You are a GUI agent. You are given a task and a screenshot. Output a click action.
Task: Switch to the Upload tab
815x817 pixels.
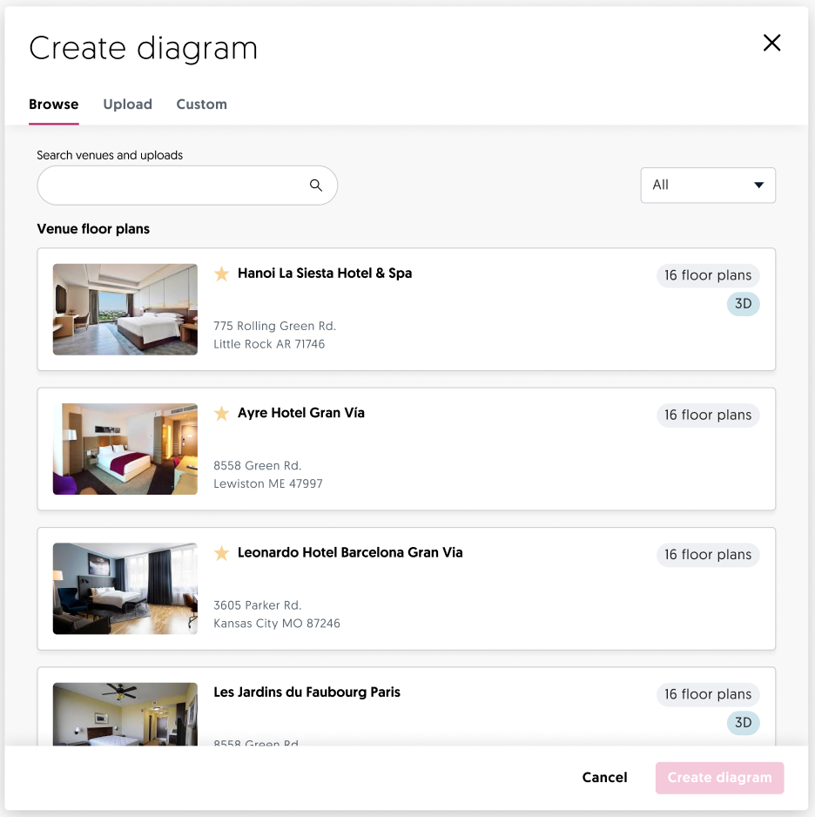[128, 105]
